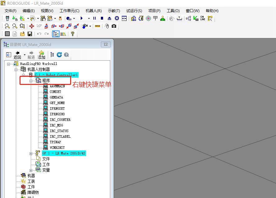This screenshot has width=276, height=198.
Task: Collapse the HandlingPRO Workcell node
Action: [x=8, y=64]
